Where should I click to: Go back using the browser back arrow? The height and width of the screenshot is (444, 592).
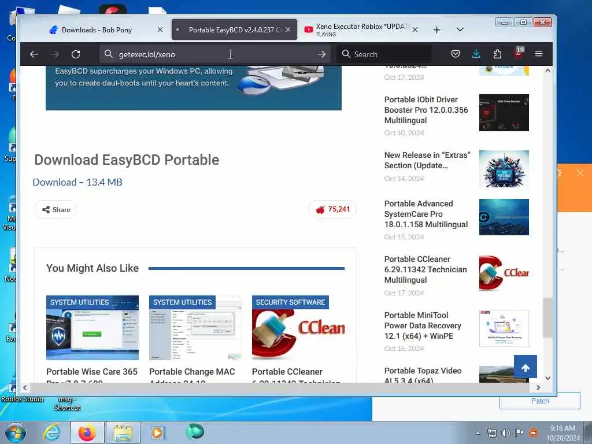[34, 54]
